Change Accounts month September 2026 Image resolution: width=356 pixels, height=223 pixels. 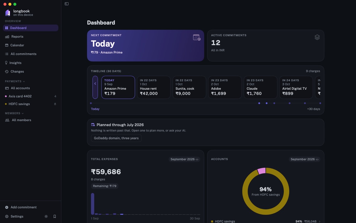[304, 159]
